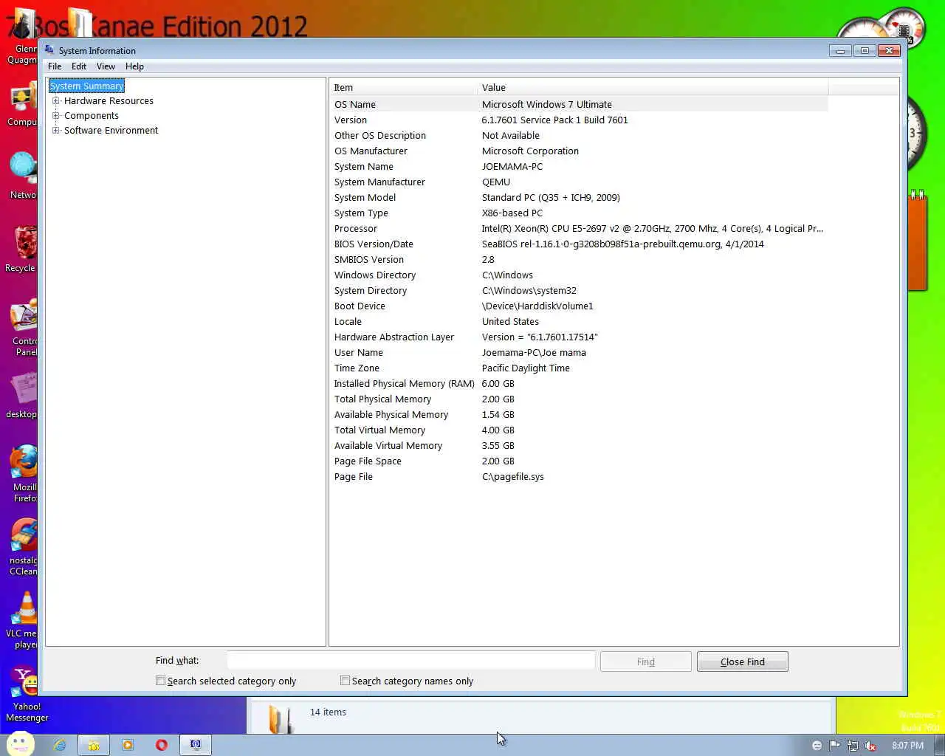Select the OS Name row
Image resolution: width=945 pixels, height=756 pixels.
pos(579,104)
